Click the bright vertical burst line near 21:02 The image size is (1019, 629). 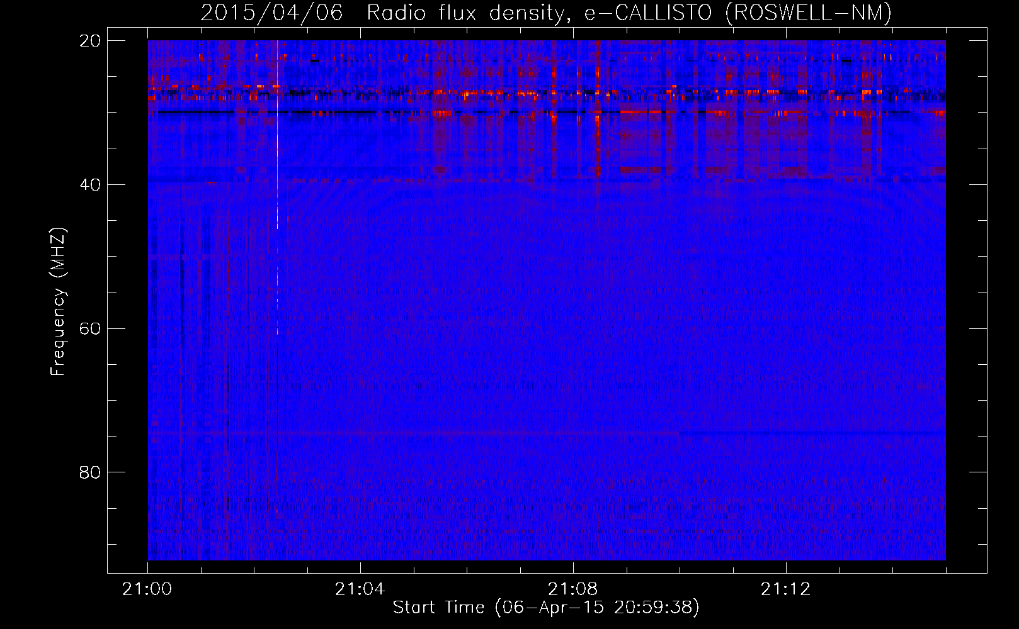[277, 189]
